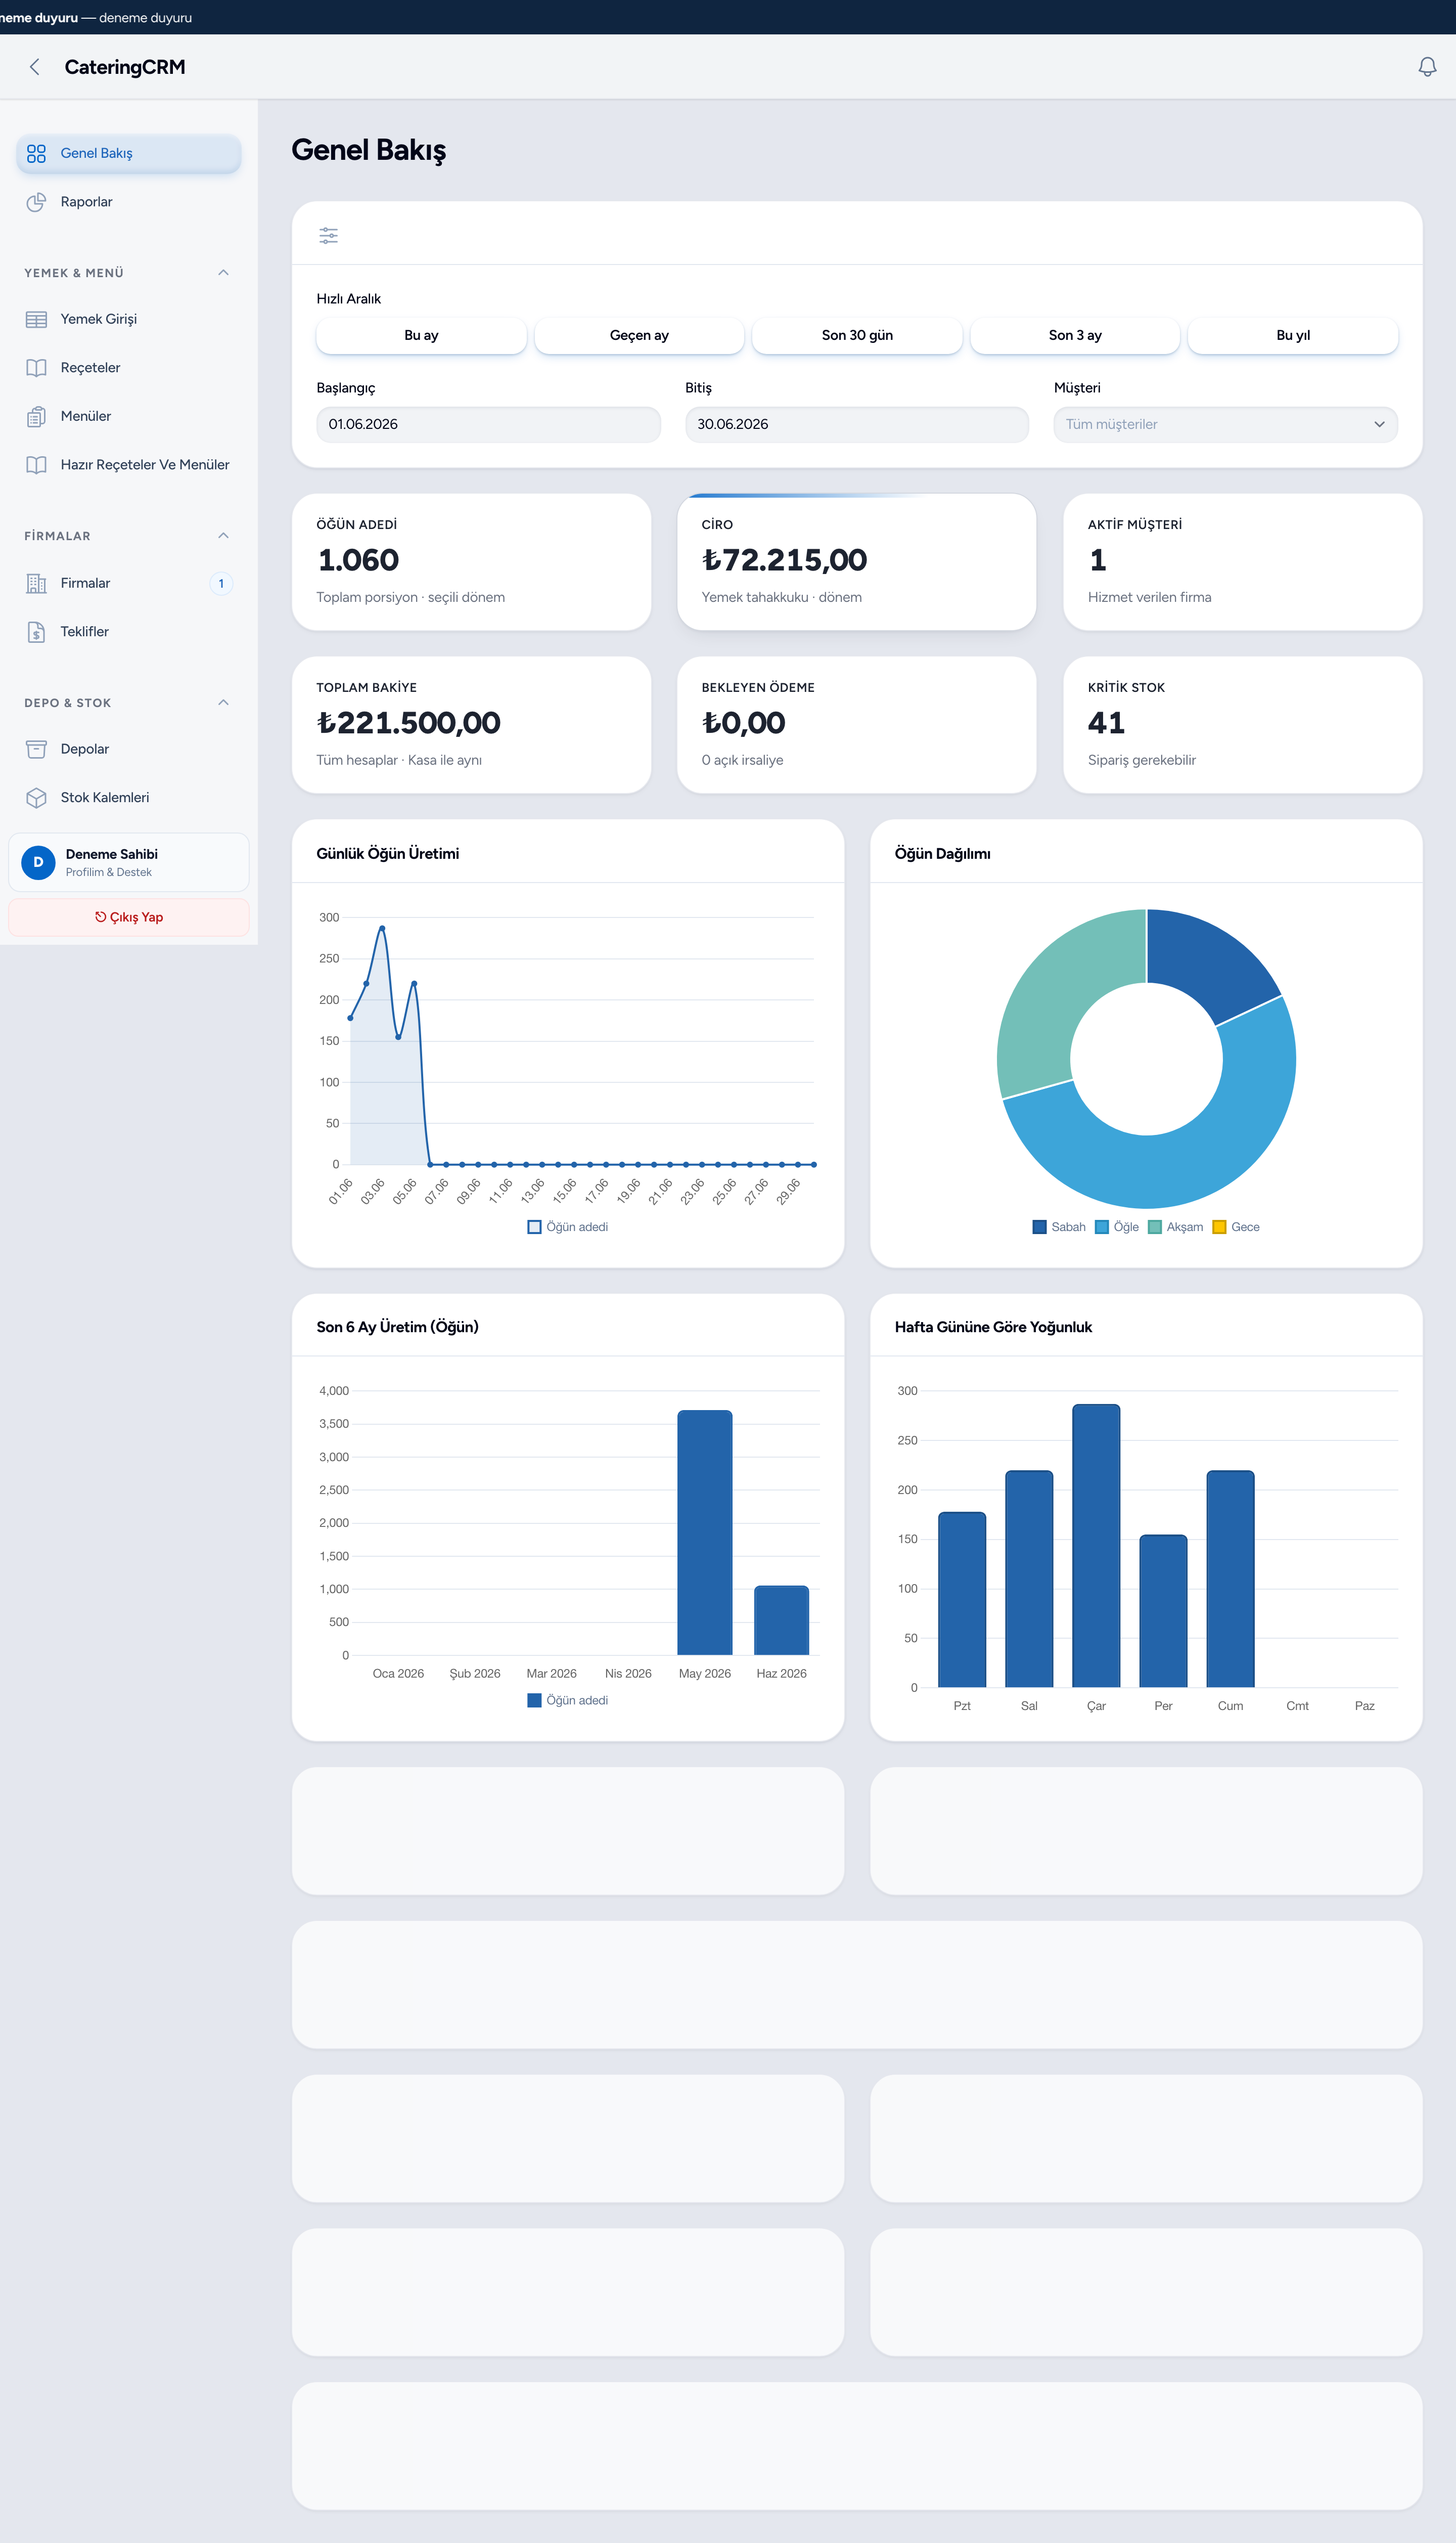Click the filter sliders icon
1456x2543 pixels.
(328, 236)
